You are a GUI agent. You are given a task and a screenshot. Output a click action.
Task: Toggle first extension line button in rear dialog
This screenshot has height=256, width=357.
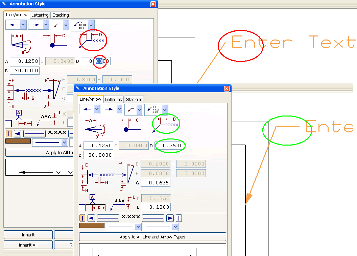[9, 134]
